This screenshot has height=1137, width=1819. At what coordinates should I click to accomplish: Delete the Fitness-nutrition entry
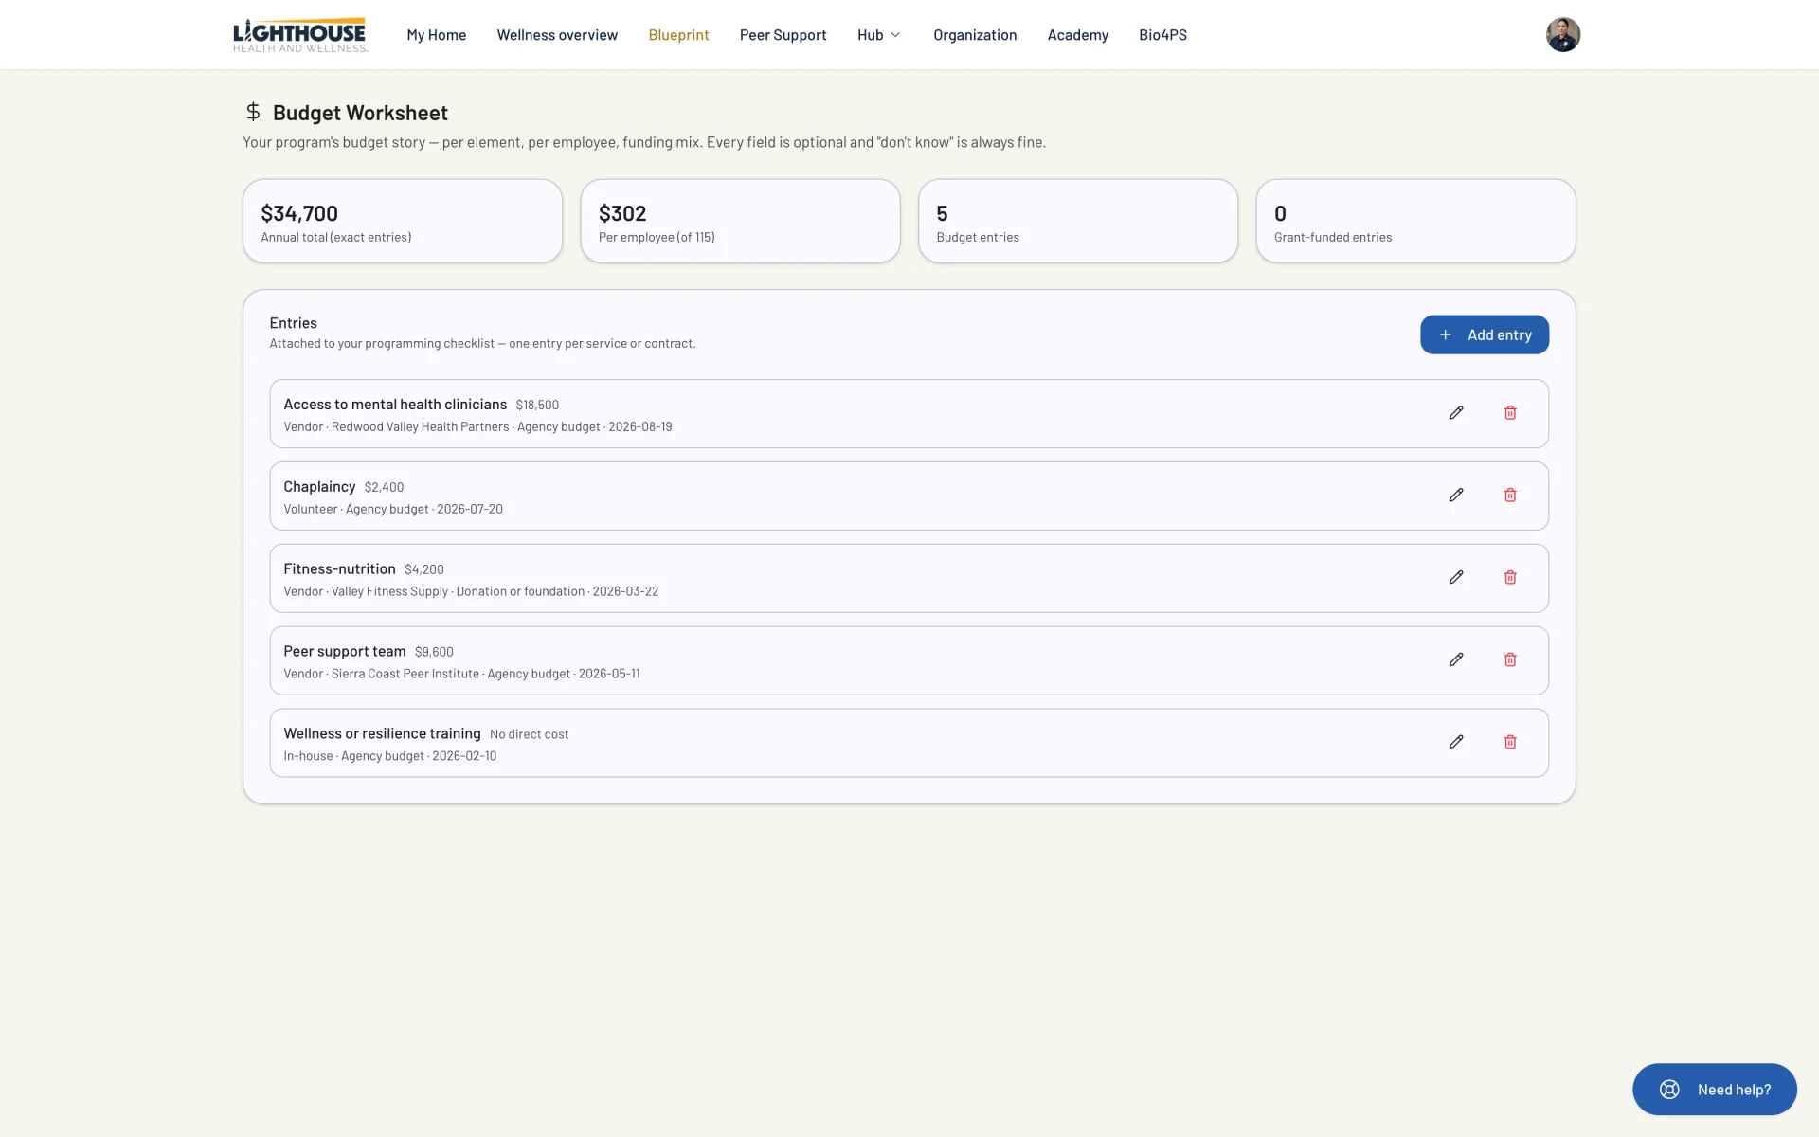click(1510, 578)
